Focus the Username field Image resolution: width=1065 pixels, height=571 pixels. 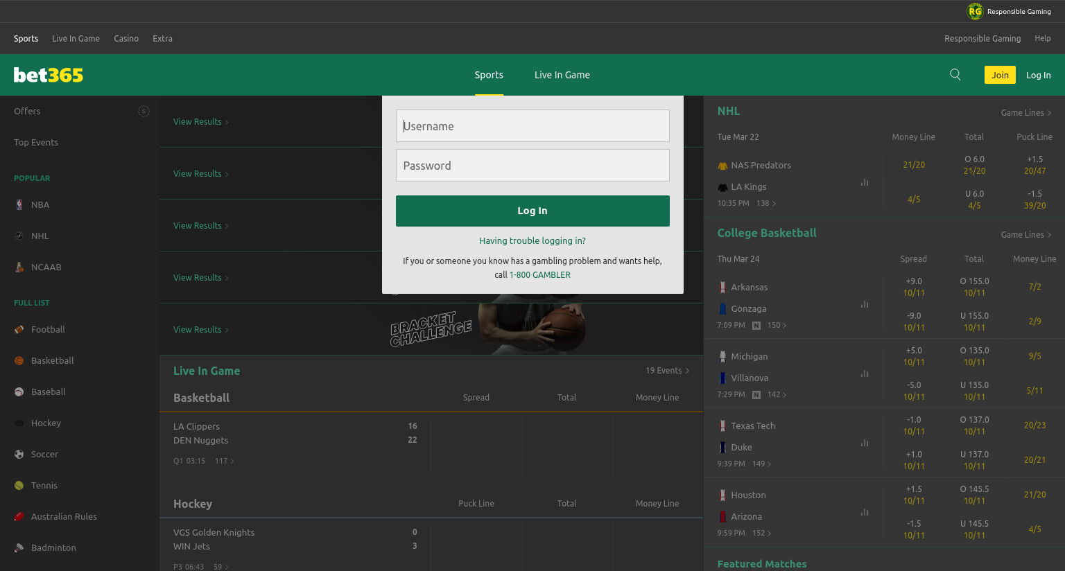(x=532, y=126)
